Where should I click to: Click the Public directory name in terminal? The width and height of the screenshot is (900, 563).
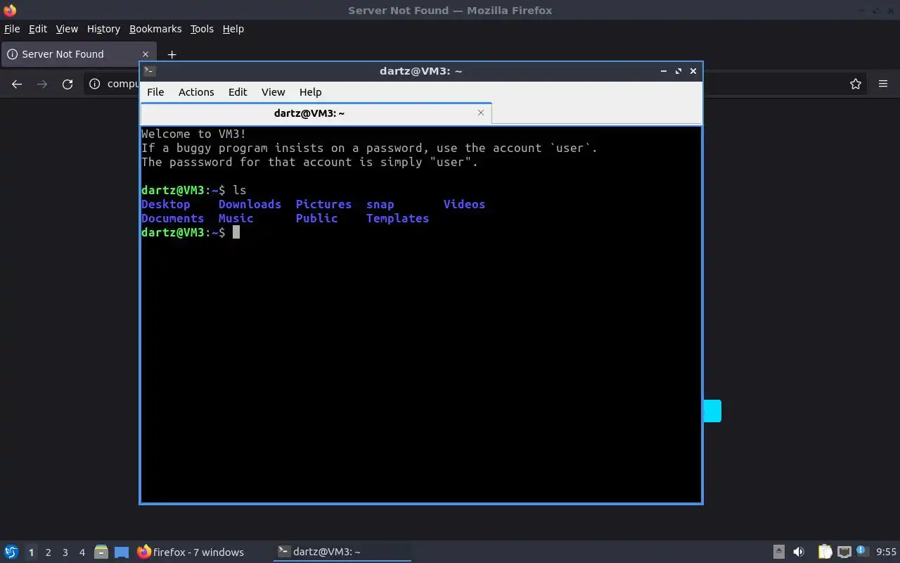[316, 219]
